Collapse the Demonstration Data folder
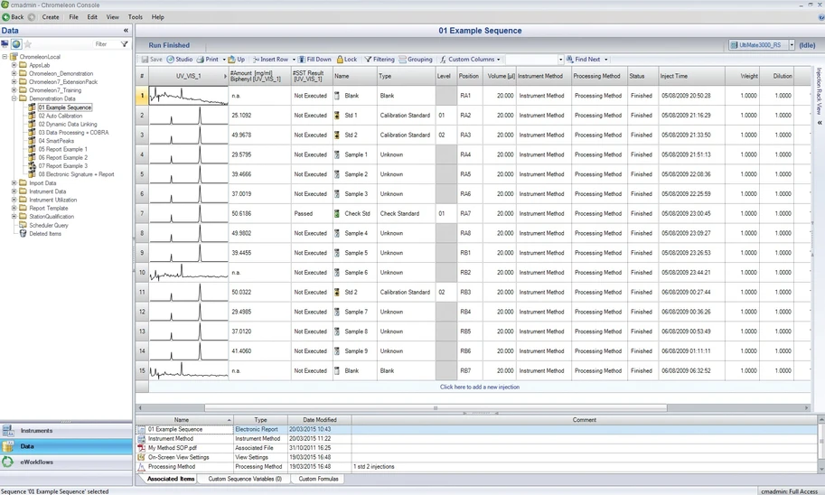 pyautogui.click(x=14, y=98)
